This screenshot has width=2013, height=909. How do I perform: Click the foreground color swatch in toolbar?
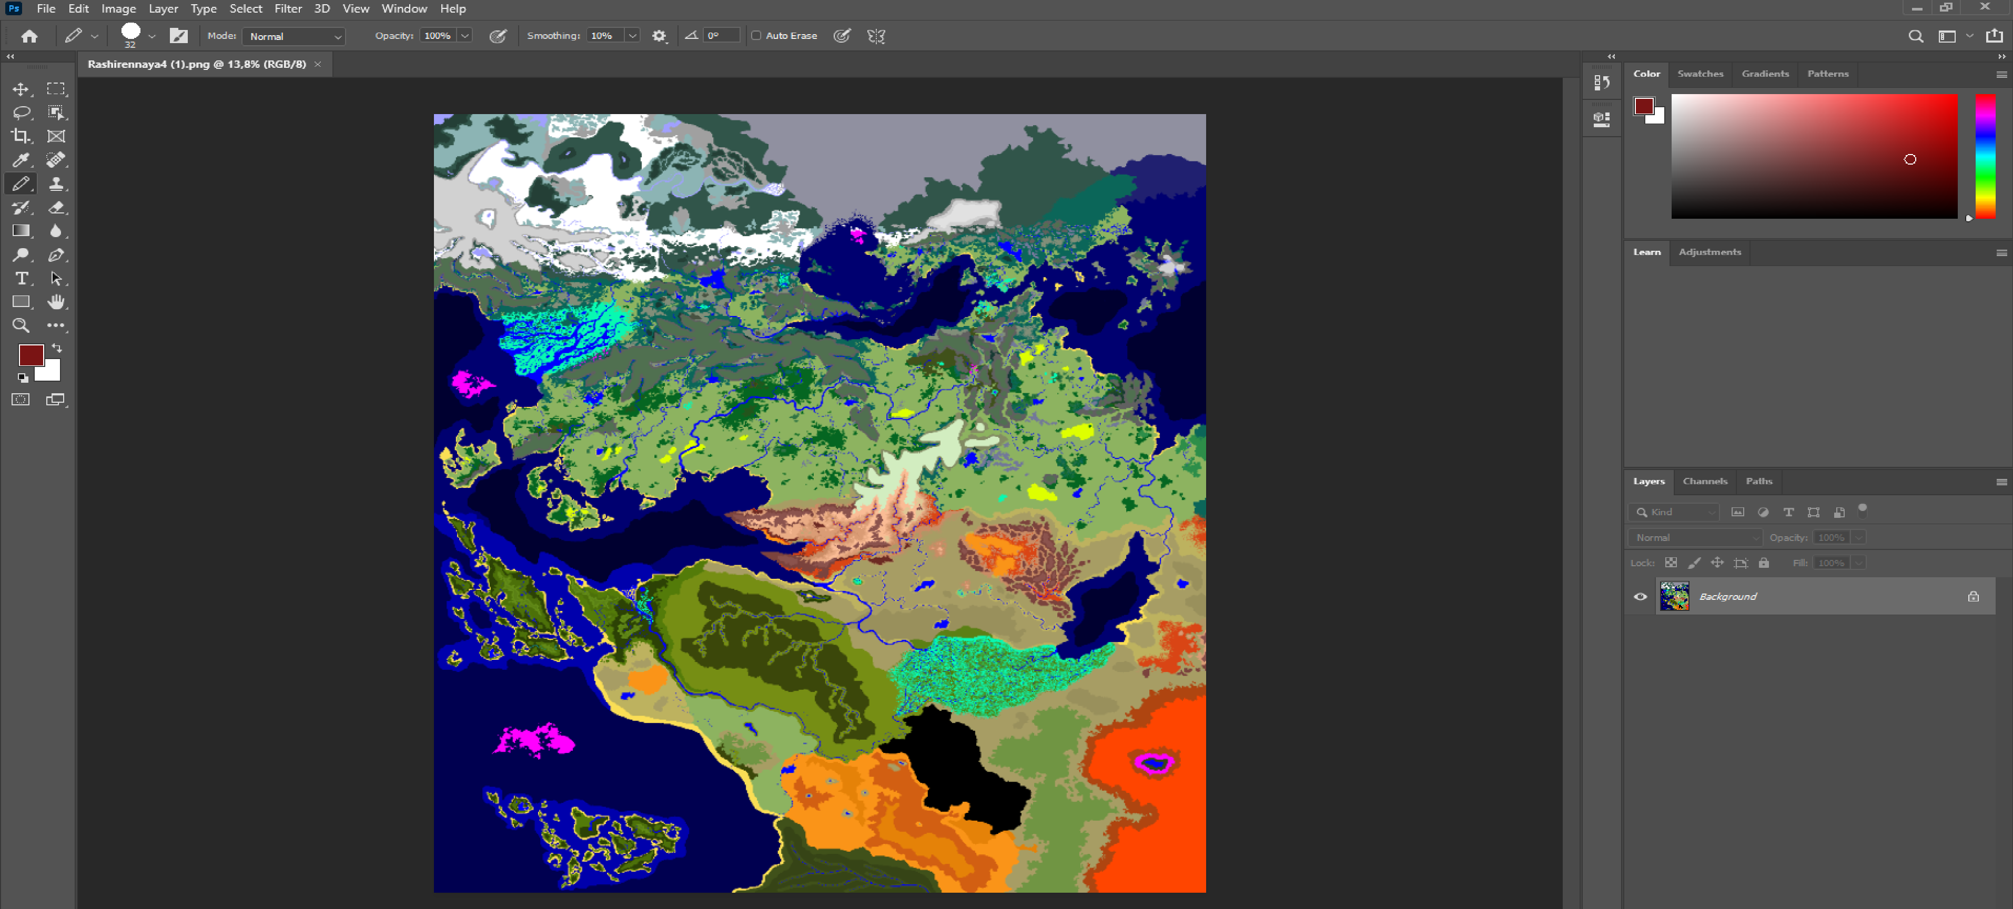29,355
